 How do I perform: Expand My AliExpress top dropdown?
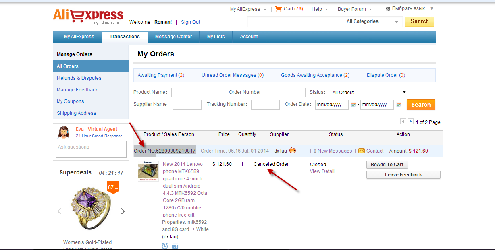click(265, 9)
